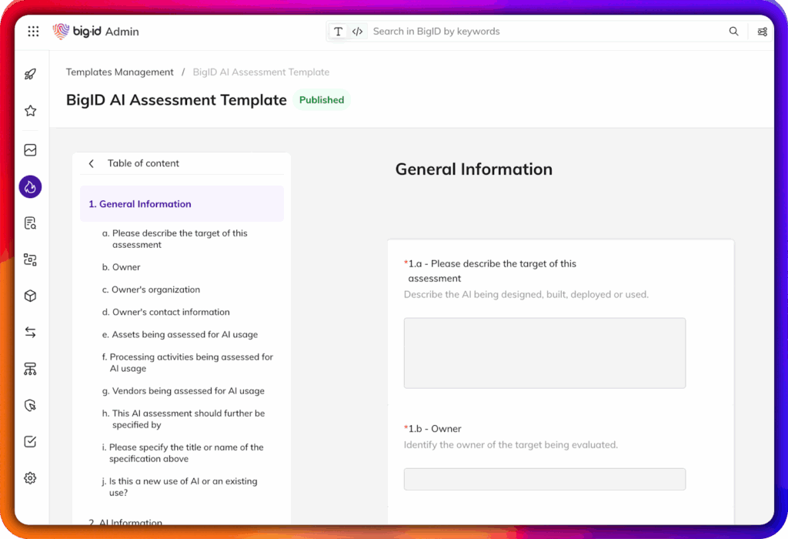Image resolution: width=788 pixels, height=539 pixels.
Task: Select the flame icon in sidebar
Action: [31, 187]
